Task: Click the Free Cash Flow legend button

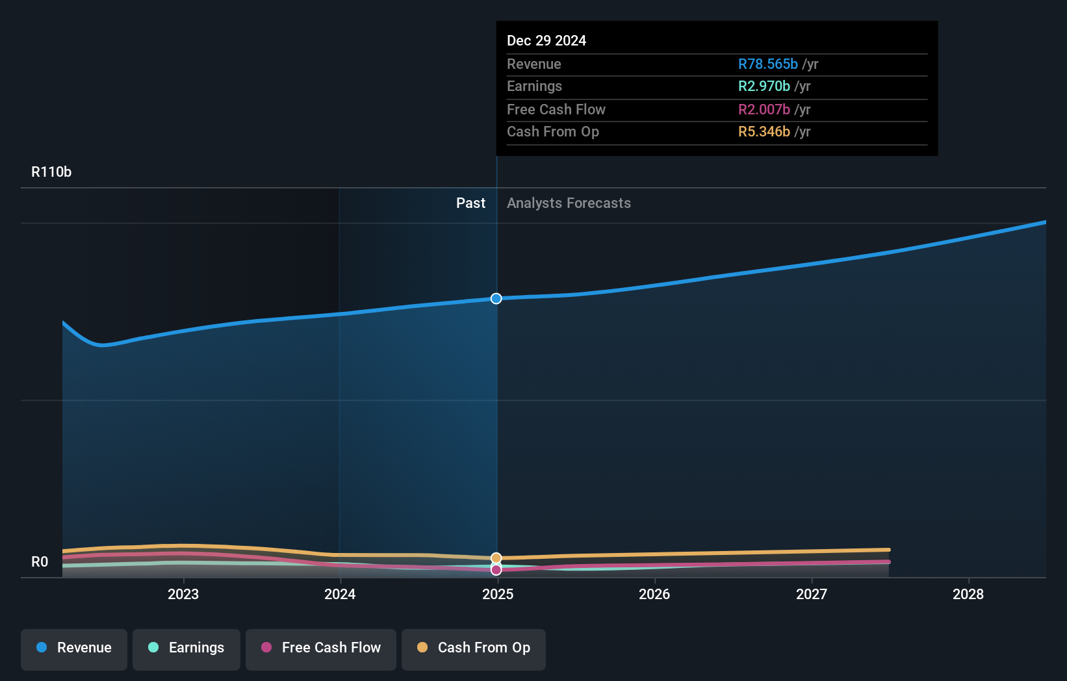Action: [320, 649]
